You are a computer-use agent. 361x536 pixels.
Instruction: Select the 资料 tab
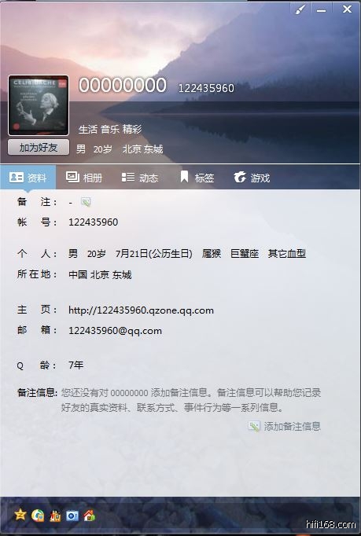(28, 178)
